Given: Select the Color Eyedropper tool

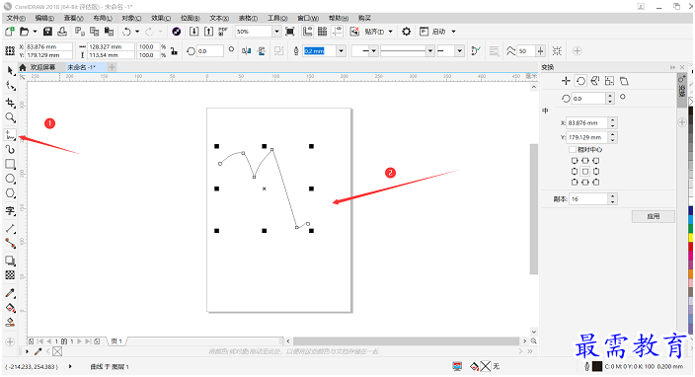Looking at the screenshot, I should coord(10,293).
